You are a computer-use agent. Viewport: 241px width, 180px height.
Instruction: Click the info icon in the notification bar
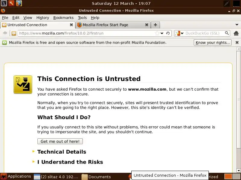coord(5,43)
